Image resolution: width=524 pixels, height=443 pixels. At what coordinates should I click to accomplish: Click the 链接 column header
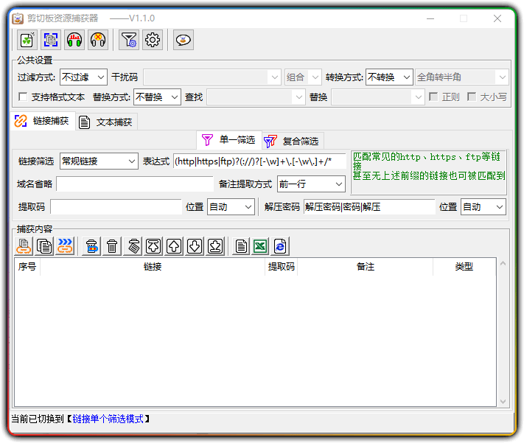(x=153, y=267)
